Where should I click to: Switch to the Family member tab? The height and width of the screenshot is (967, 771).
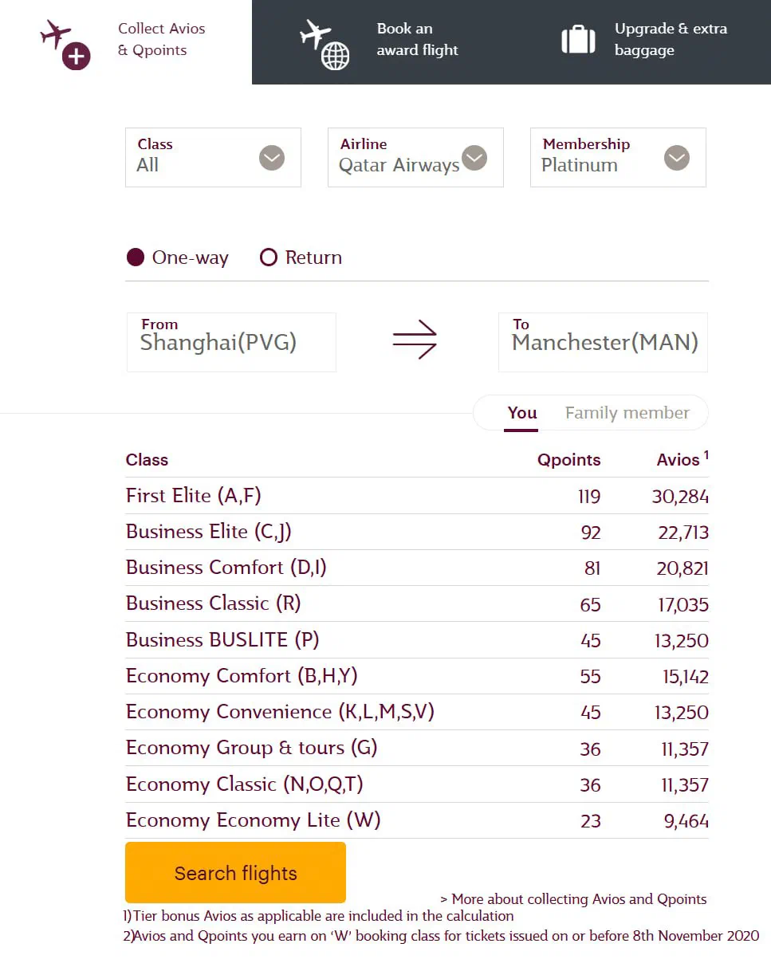627,413
